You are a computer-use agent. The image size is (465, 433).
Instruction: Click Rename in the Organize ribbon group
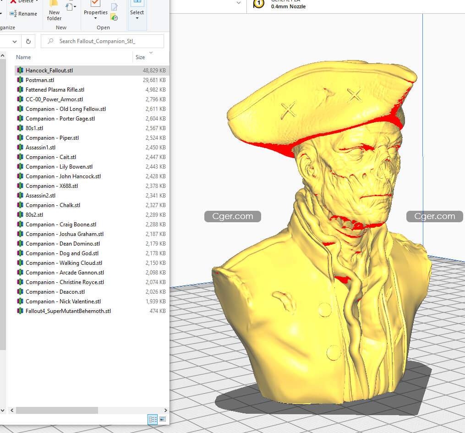23,14
